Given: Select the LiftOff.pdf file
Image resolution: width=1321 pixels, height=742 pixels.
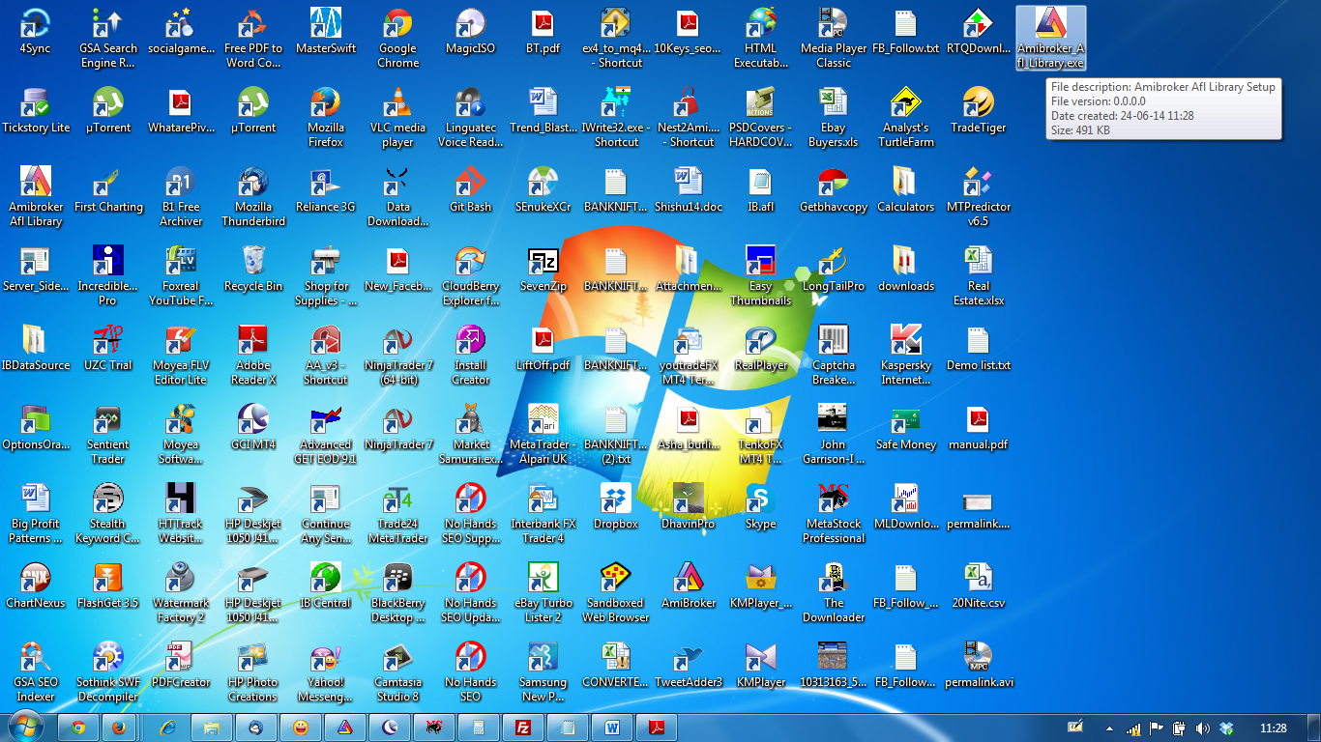Looking at the screenshot, I should [x=543, y=348].
